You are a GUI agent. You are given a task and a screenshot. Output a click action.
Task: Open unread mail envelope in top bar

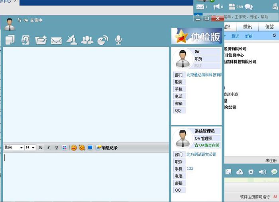coord(200,6)
